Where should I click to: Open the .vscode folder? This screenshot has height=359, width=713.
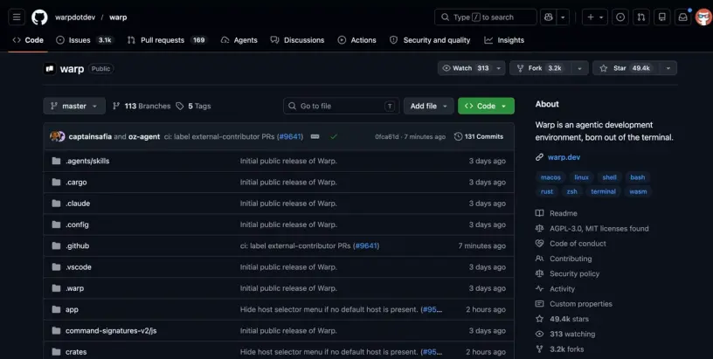(x=79, y=267)
